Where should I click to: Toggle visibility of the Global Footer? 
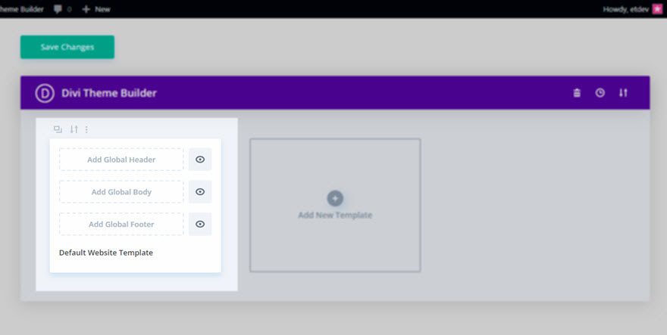200,224
